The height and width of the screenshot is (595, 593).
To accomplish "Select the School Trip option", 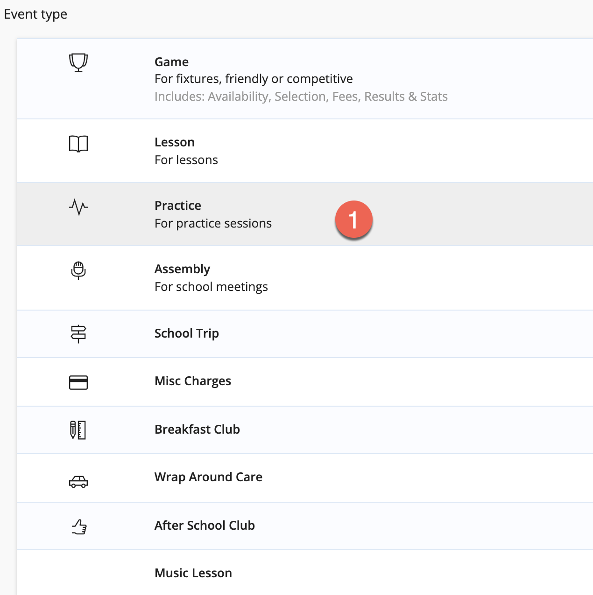I will pos(305,334).
